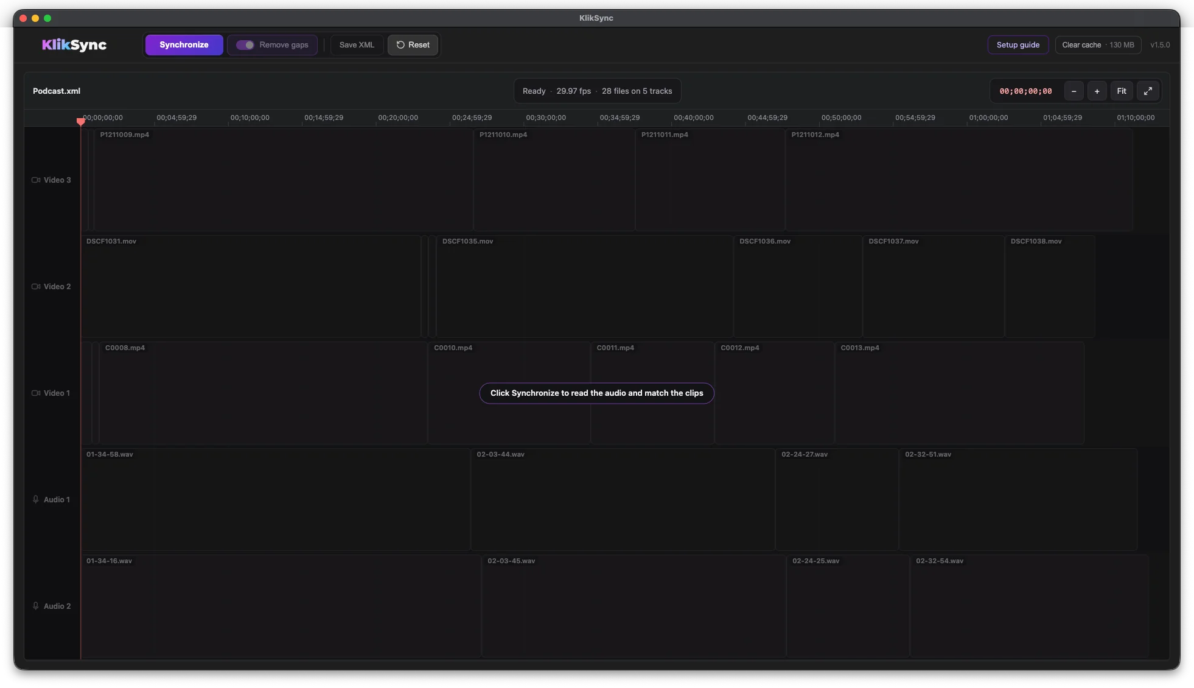Click the v1.5.0 version label
This screenshot has height=688, width=1194.
point(1160,45)
